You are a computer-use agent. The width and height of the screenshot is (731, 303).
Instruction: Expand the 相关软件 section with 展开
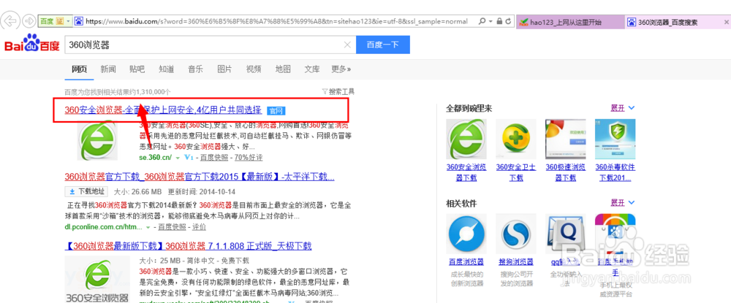coord(622,203)
